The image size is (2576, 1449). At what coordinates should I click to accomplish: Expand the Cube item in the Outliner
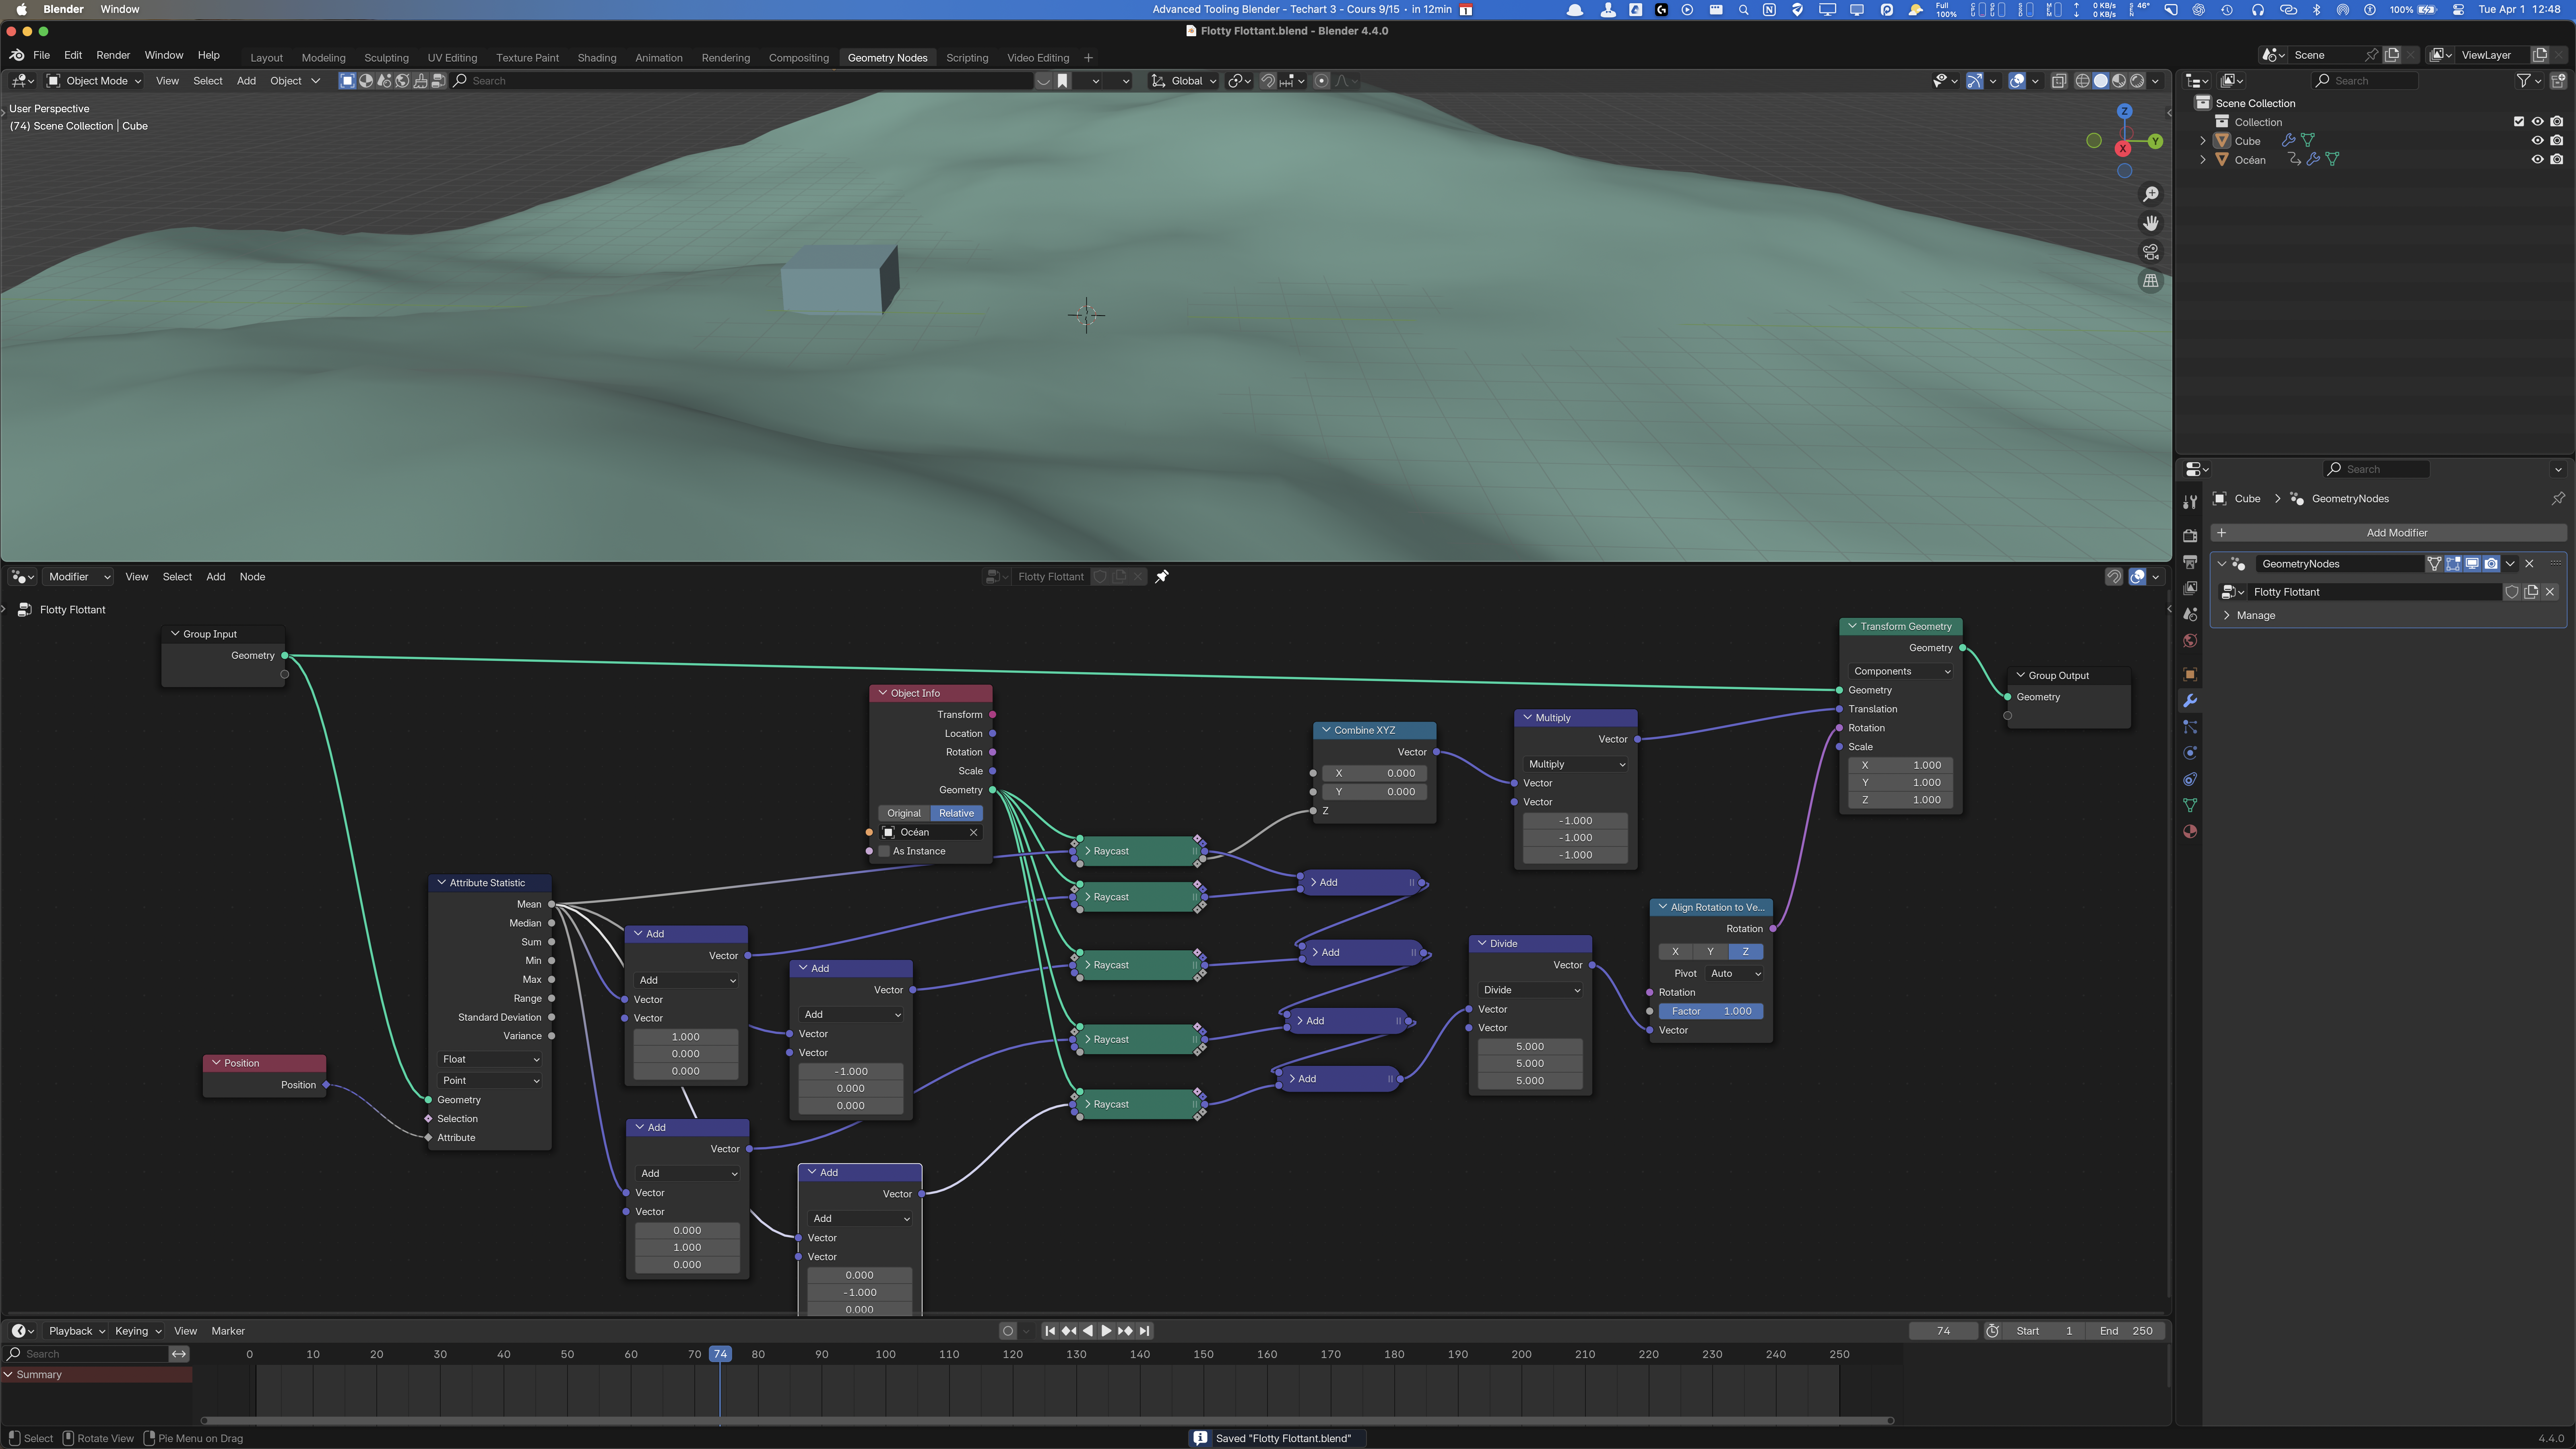point(2203,141)
